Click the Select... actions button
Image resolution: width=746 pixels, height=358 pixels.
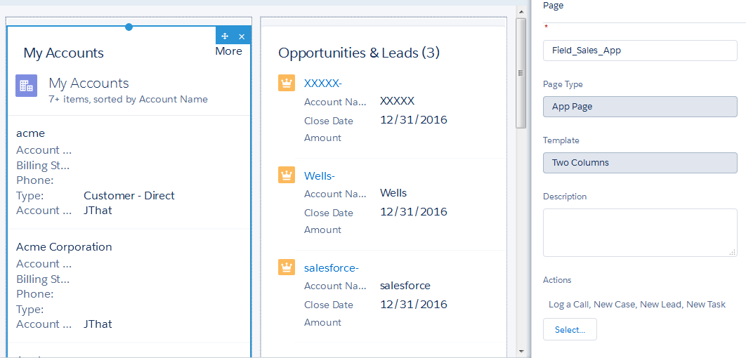[570, 329]
